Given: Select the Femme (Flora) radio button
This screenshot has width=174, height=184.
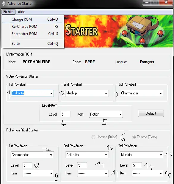Looking at the screenshot, I should 134,137.
